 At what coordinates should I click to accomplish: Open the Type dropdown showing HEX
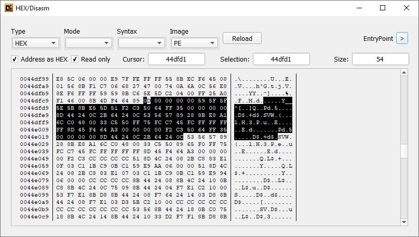[36, 43]
